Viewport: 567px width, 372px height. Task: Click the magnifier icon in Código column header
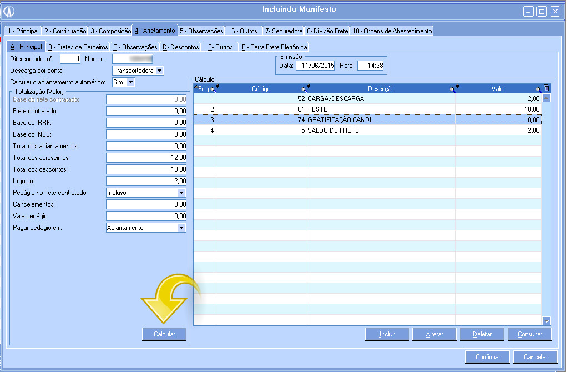point(304,89)
